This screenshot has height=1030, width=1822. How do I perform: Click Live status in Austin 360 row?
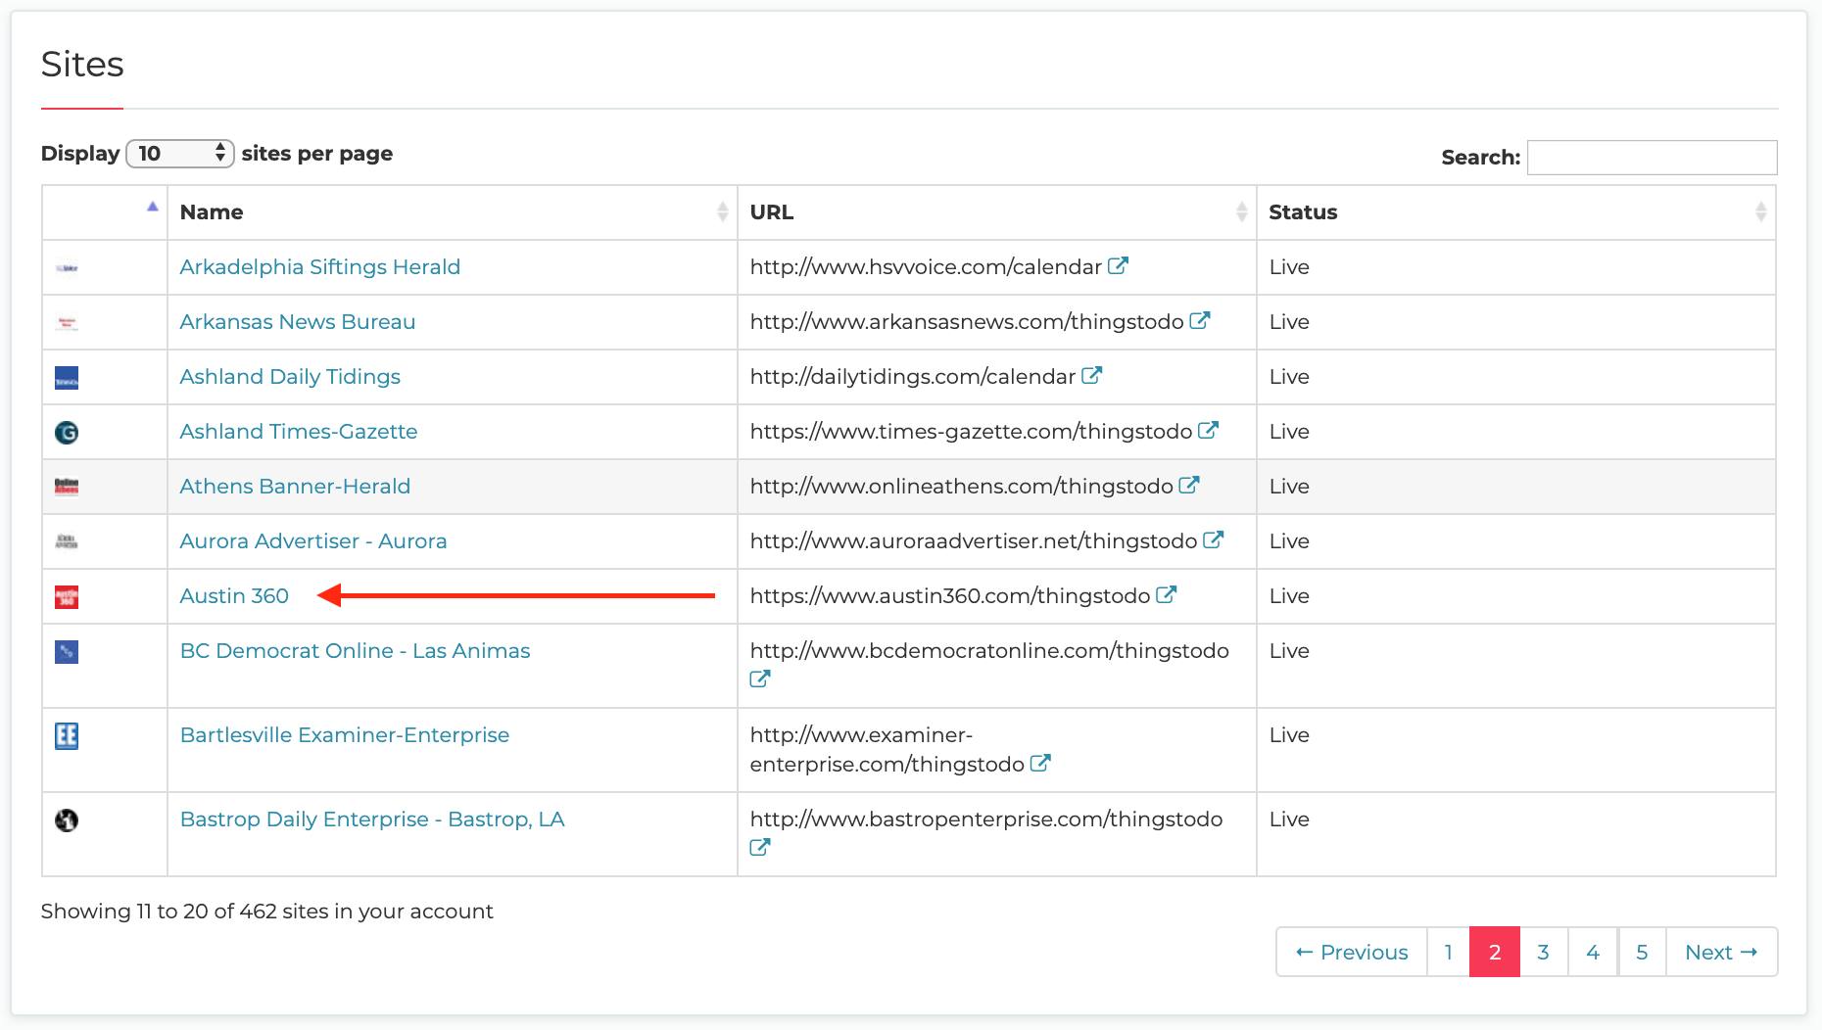(x=1289, y=596)
